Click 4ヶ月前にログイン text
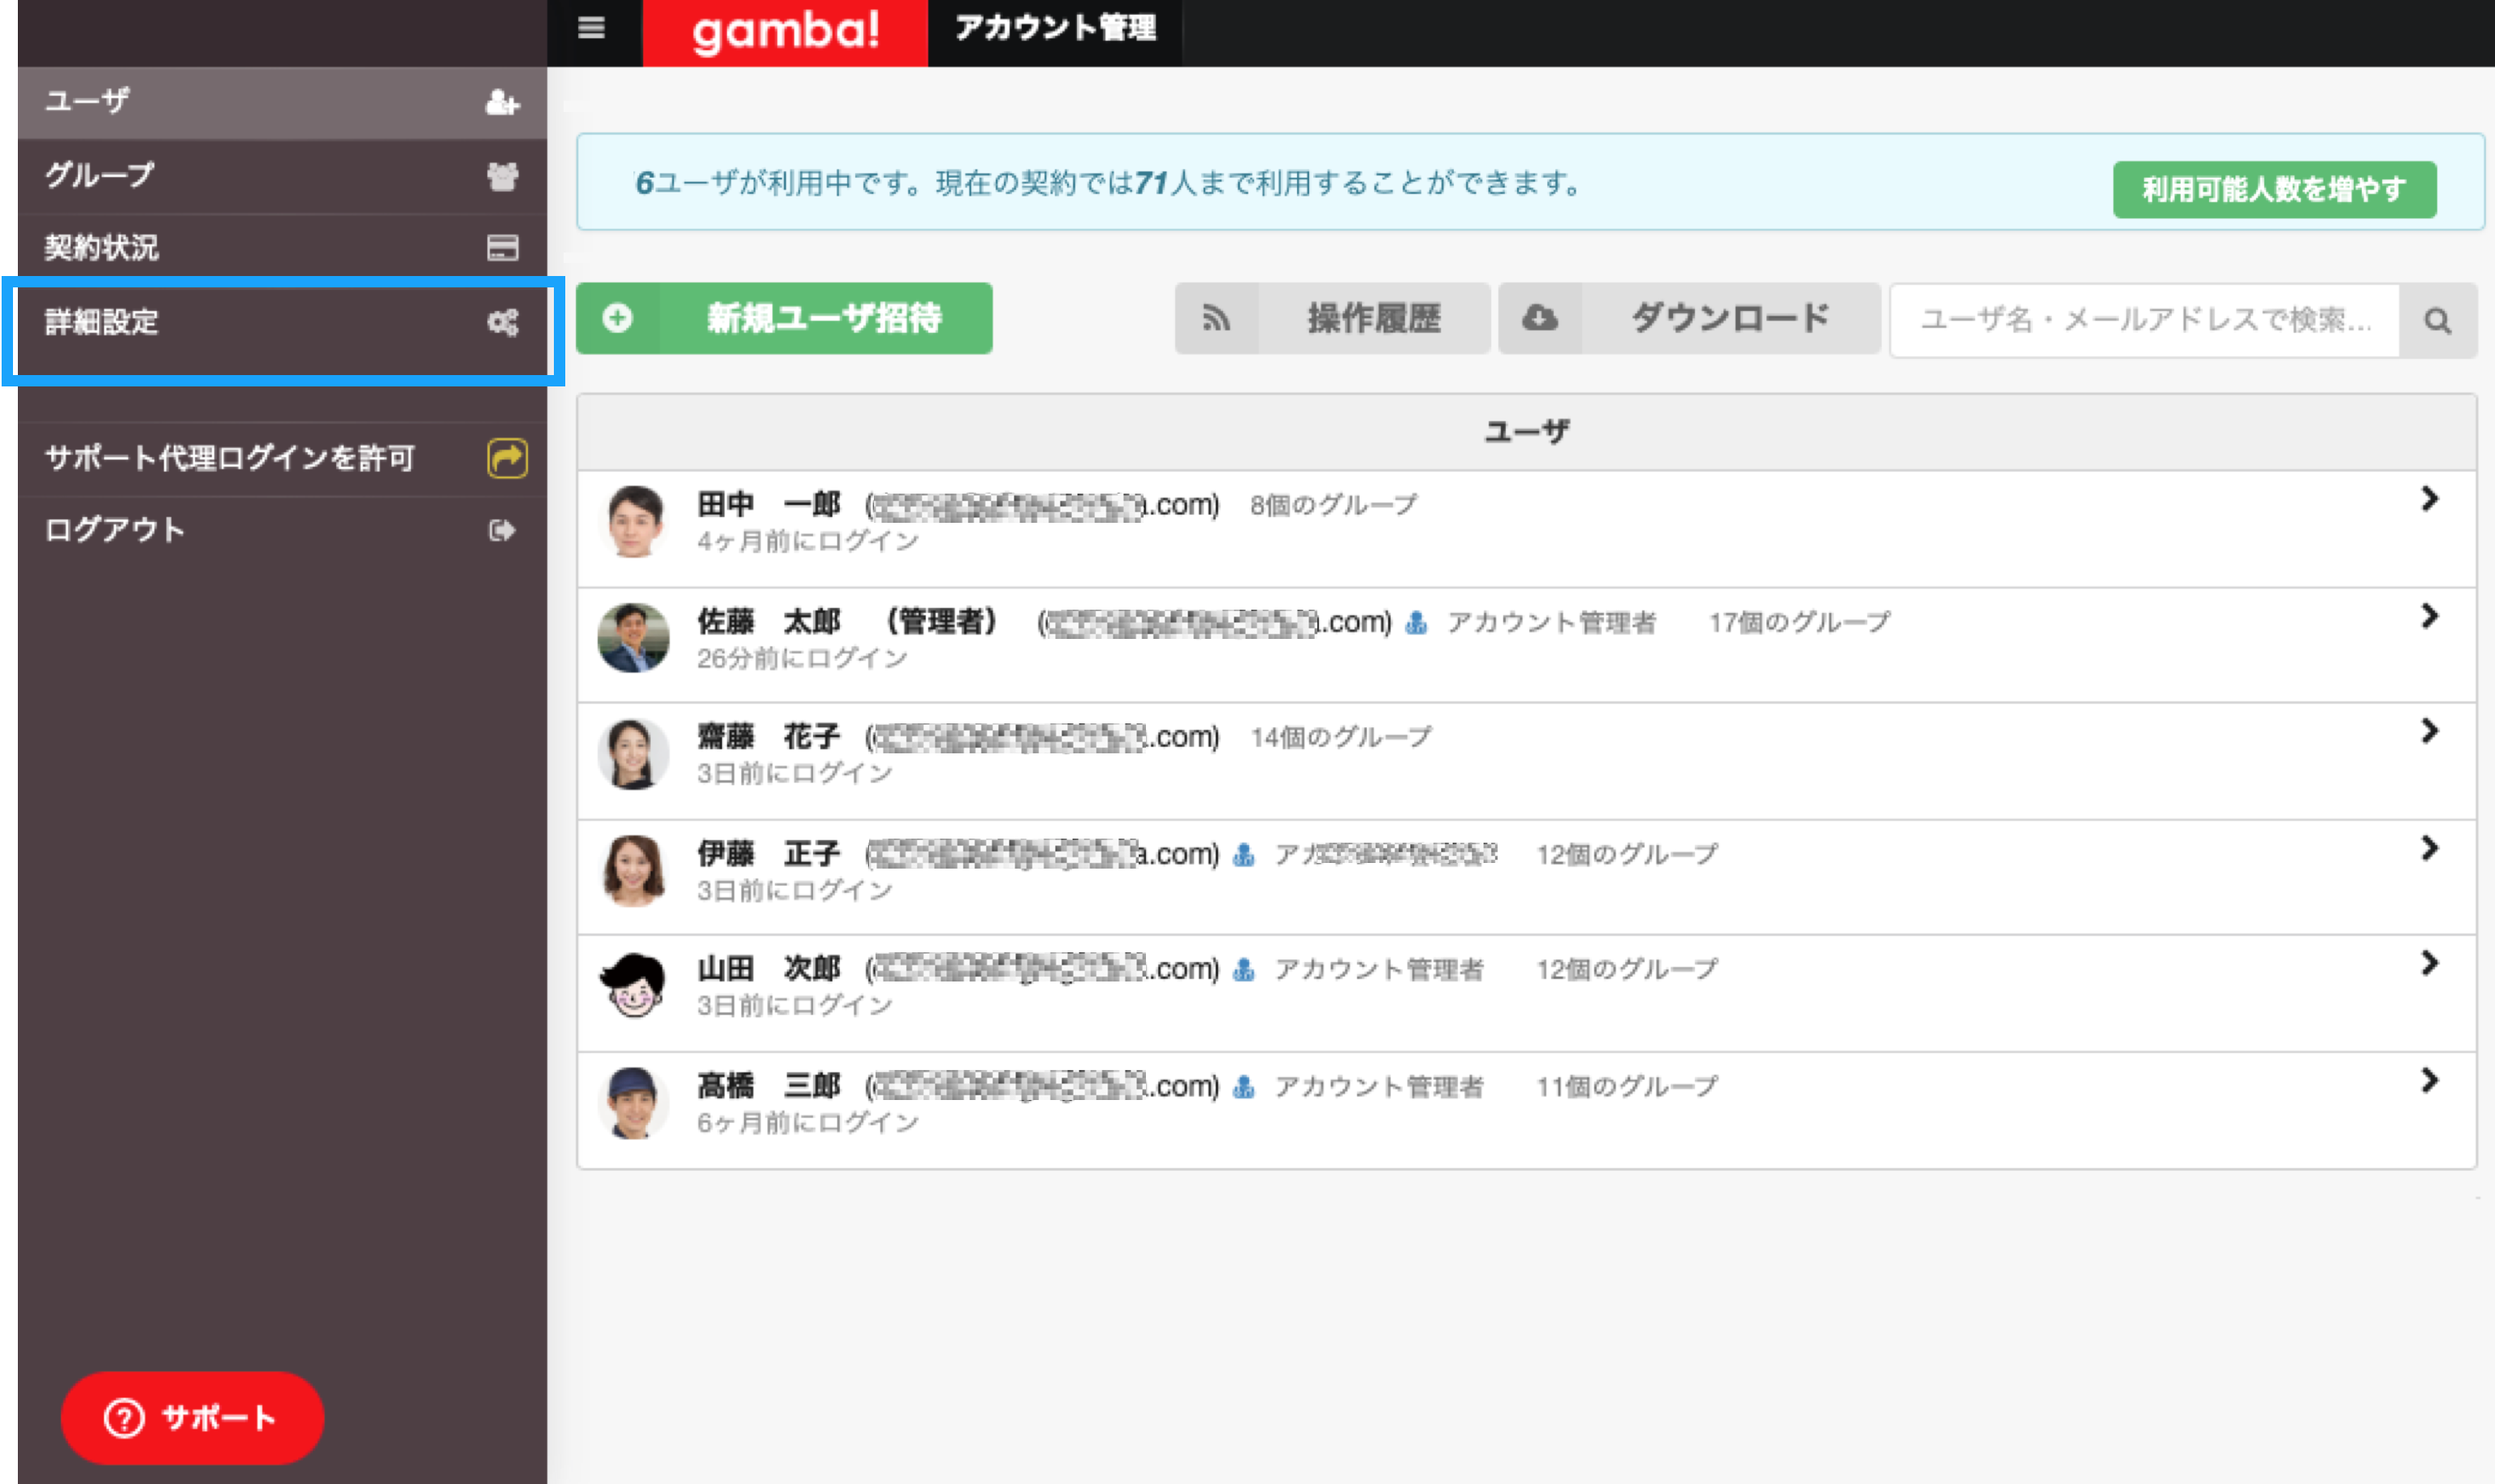This screenshot has height=1484, width=2495. [807, 541]
